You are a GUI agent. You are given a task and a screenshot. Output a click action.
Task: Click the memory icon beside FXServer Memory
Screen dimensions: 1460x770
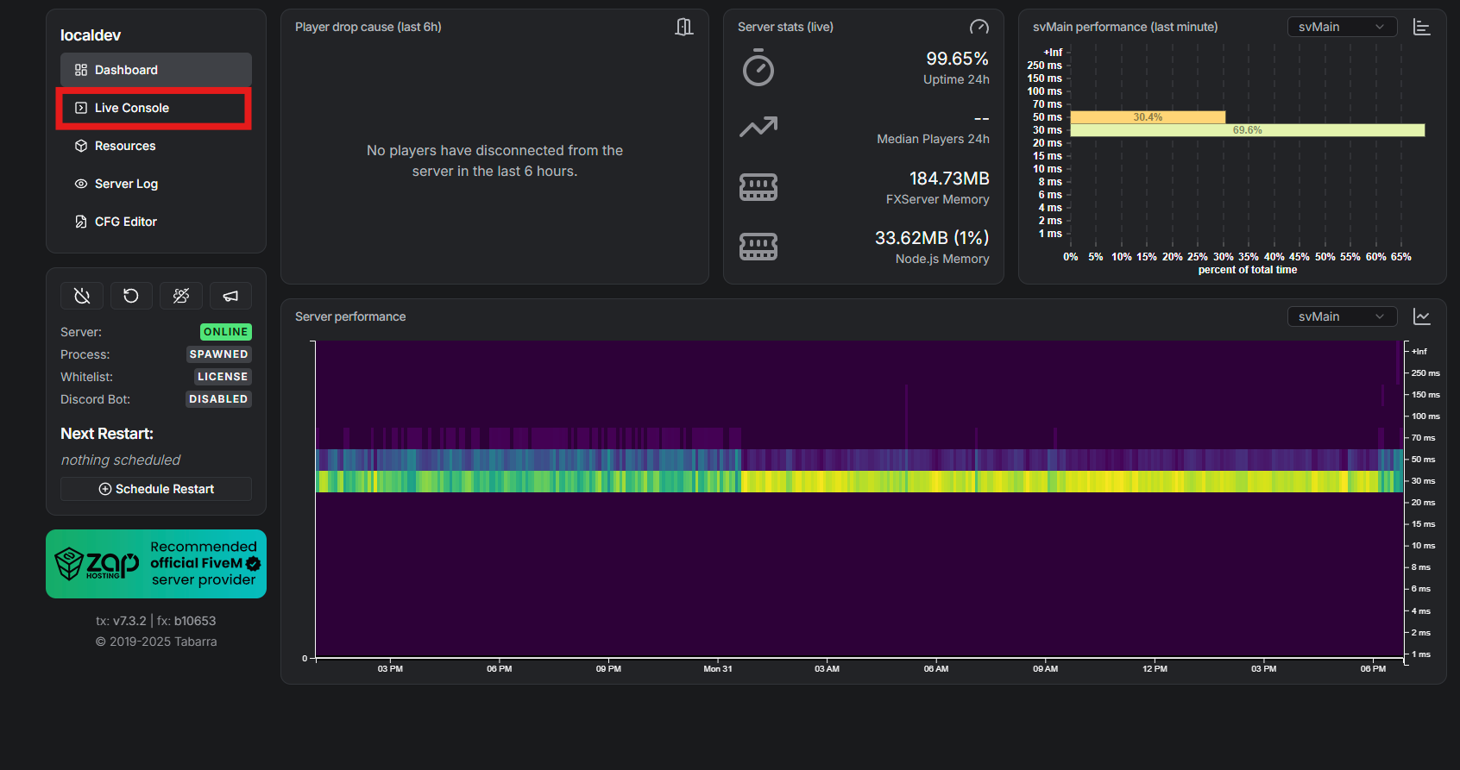(758, 187)
